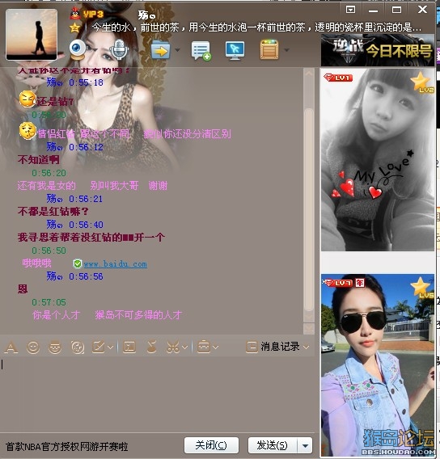Click the 逆战 今日不限号 ad banner
Screen dimensions: 440x459
click(377, 50)
